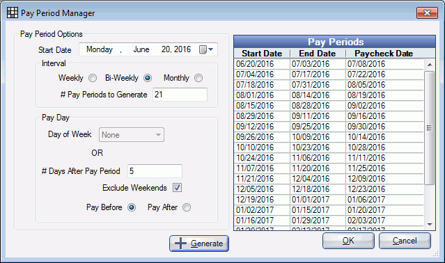Select paycheck date cell 07/08/2016
Viewport: 445px width, 263px height.
[385, 64]
